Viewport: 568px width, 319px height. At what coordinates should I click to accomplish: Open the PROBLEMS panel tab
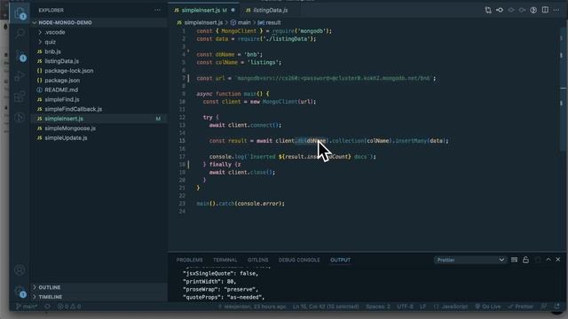point(189,260)
